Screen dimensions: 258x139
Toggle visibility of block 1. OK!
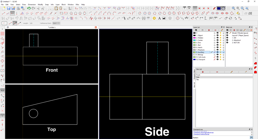point(227,38)
